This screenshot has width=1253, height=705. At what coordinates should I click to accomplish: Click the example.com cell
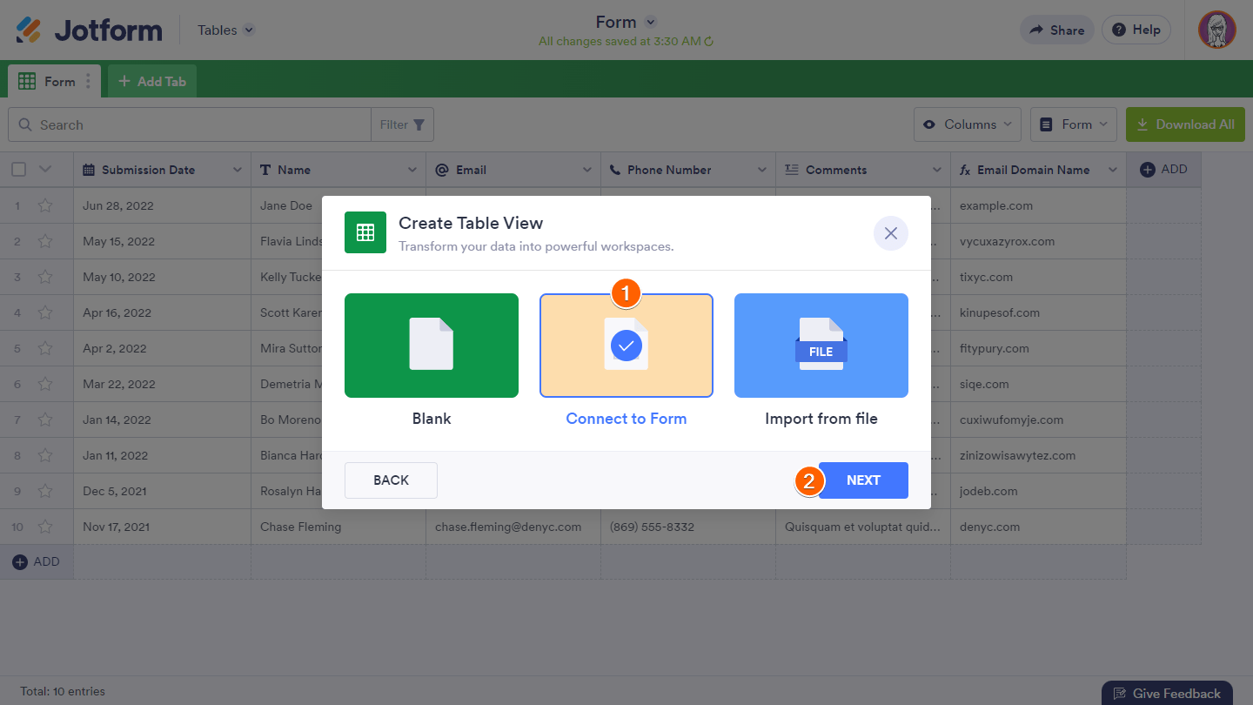click(x=1039, y=206)
